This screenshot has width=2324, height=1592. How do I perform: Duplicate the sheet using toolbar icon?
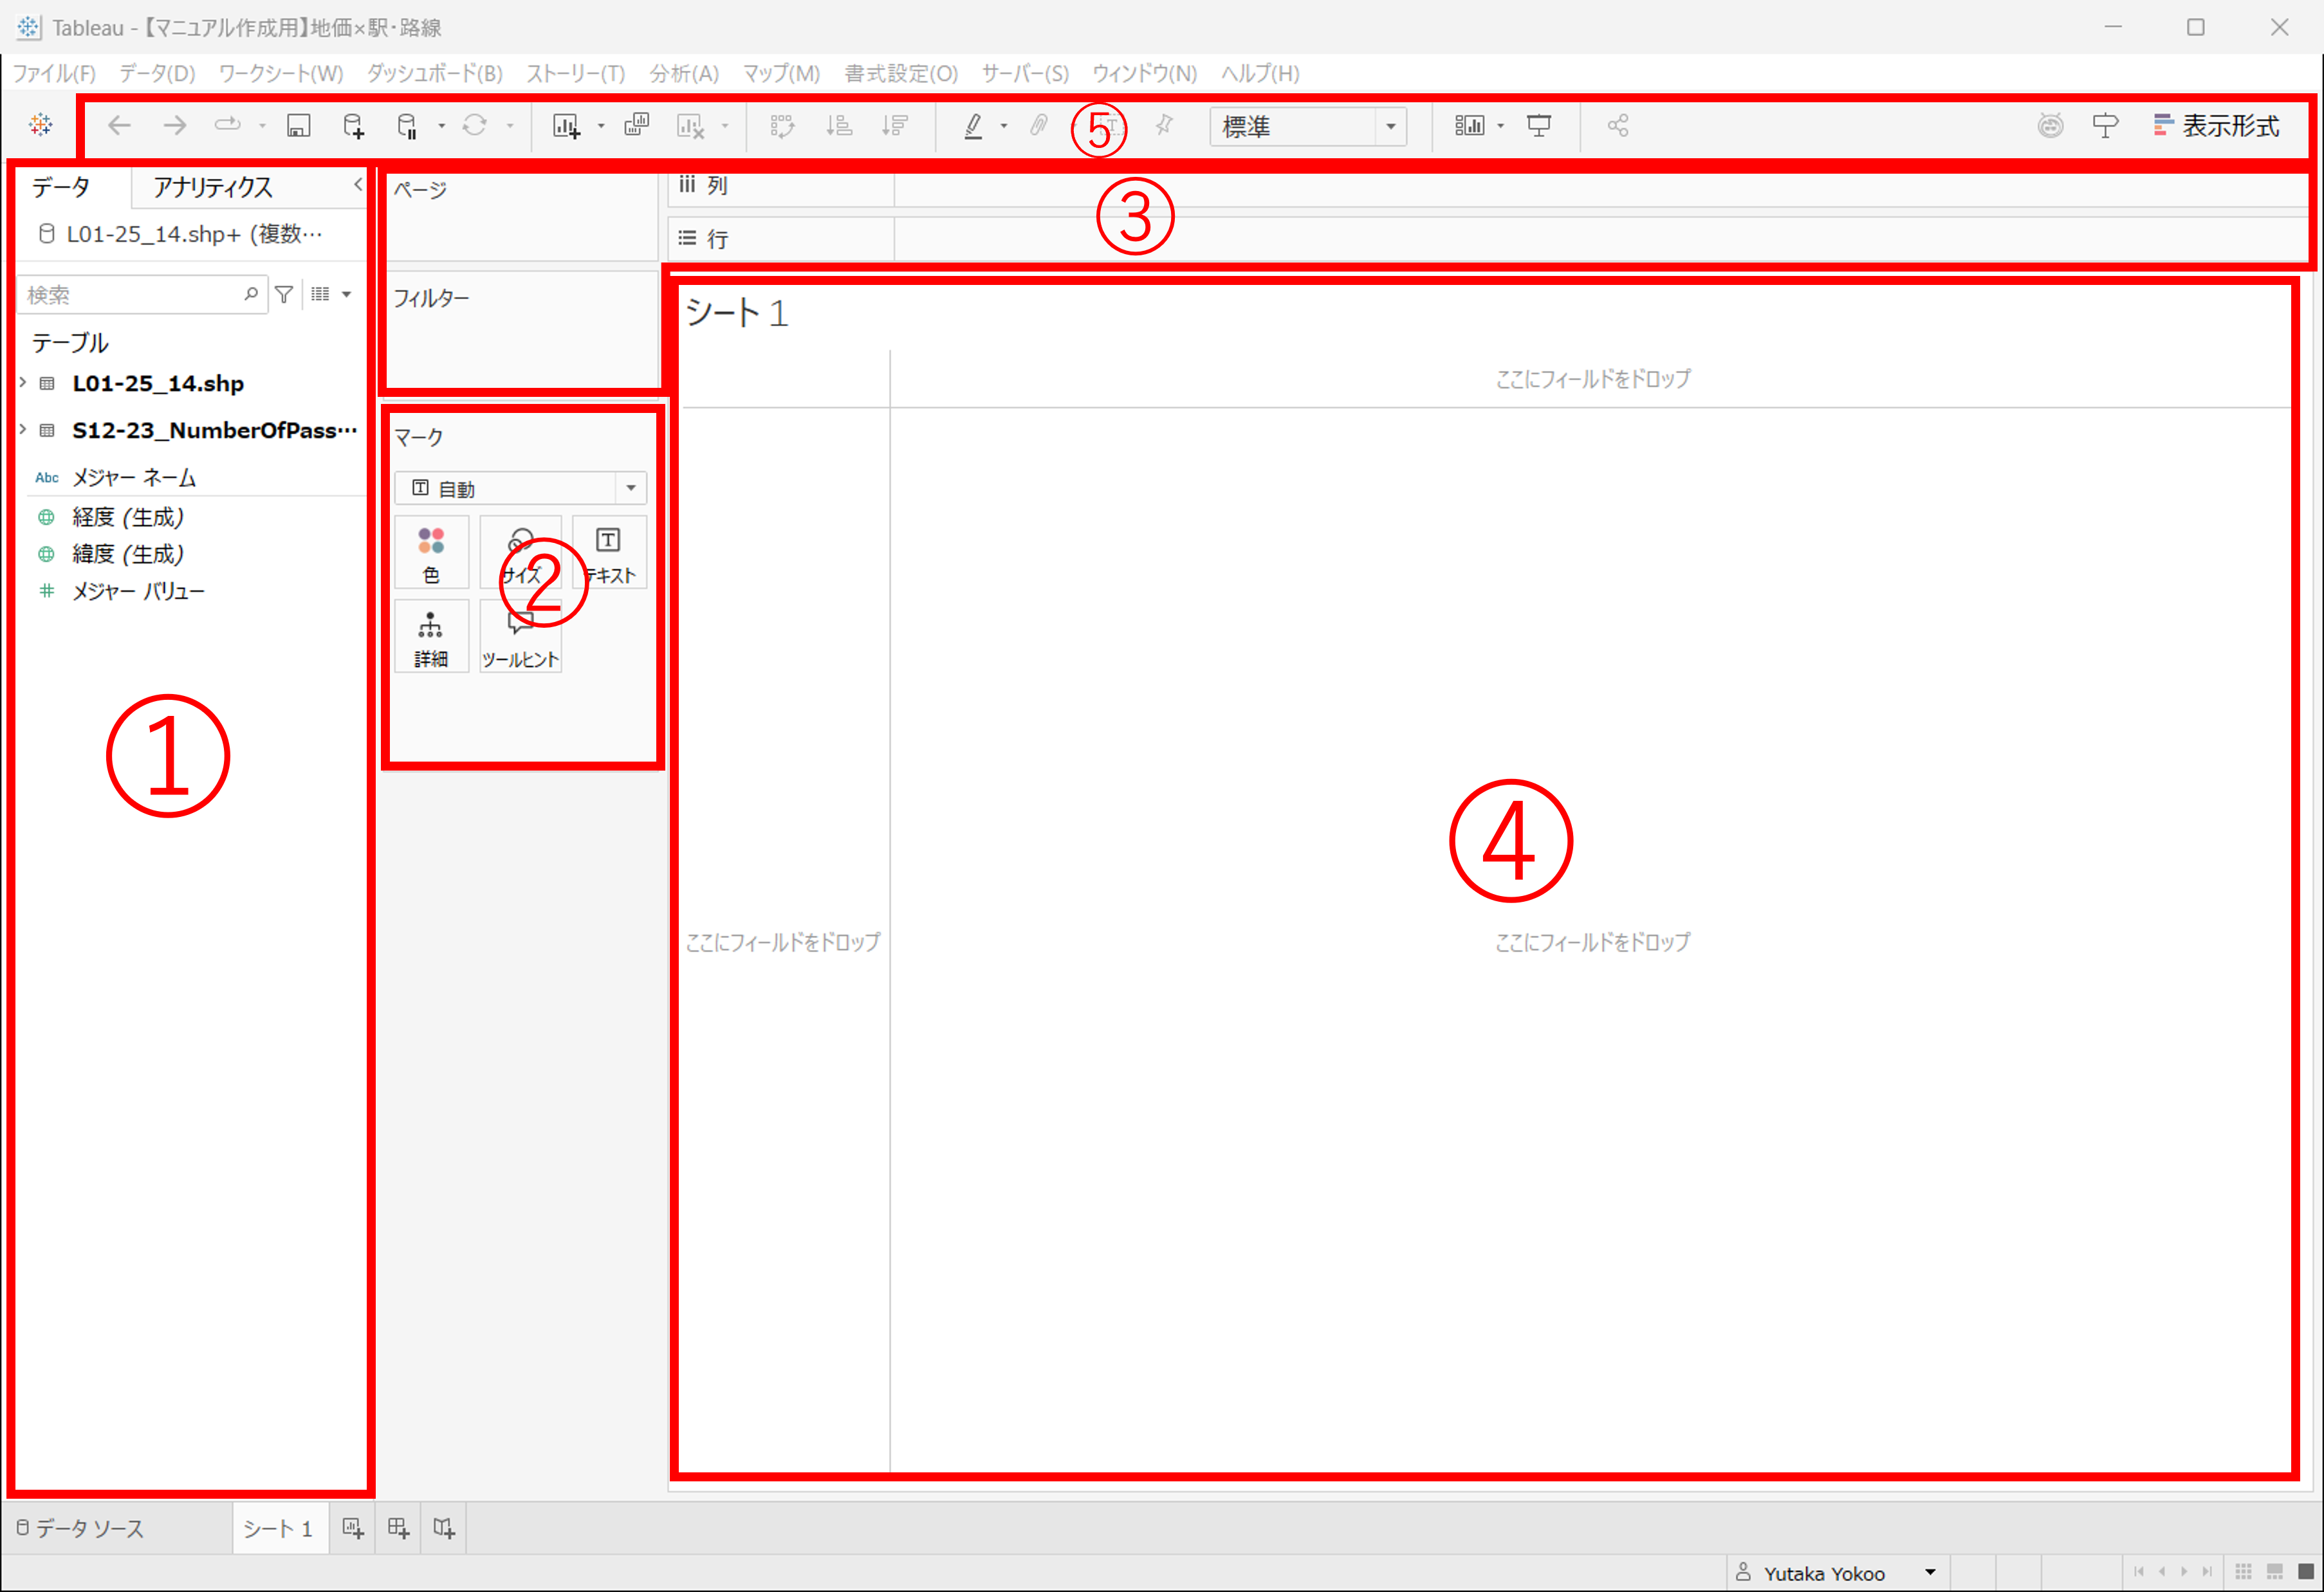tap(636, 125)
